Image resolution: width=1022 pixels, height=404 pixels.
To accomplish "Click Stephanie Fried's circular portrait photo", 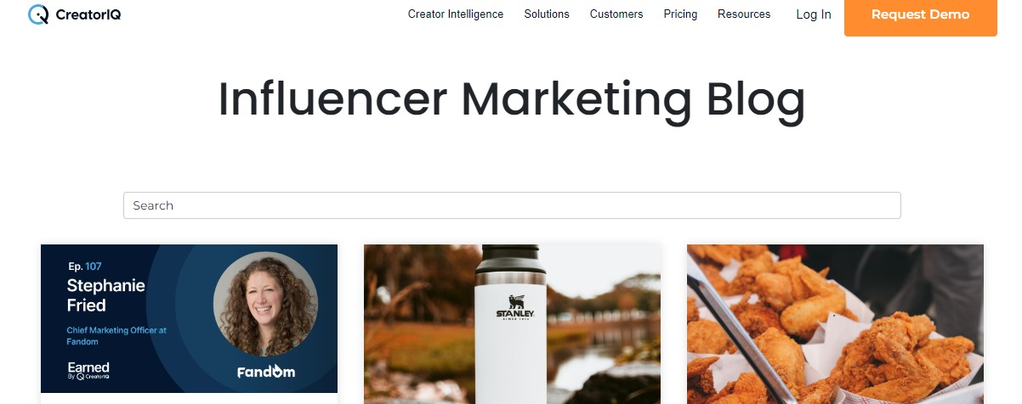I will coord(265,304).
